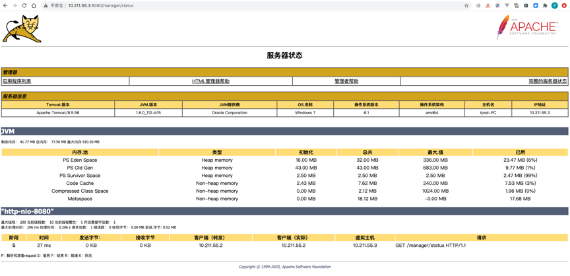Open the user profile avatar

tap(555, 5)
